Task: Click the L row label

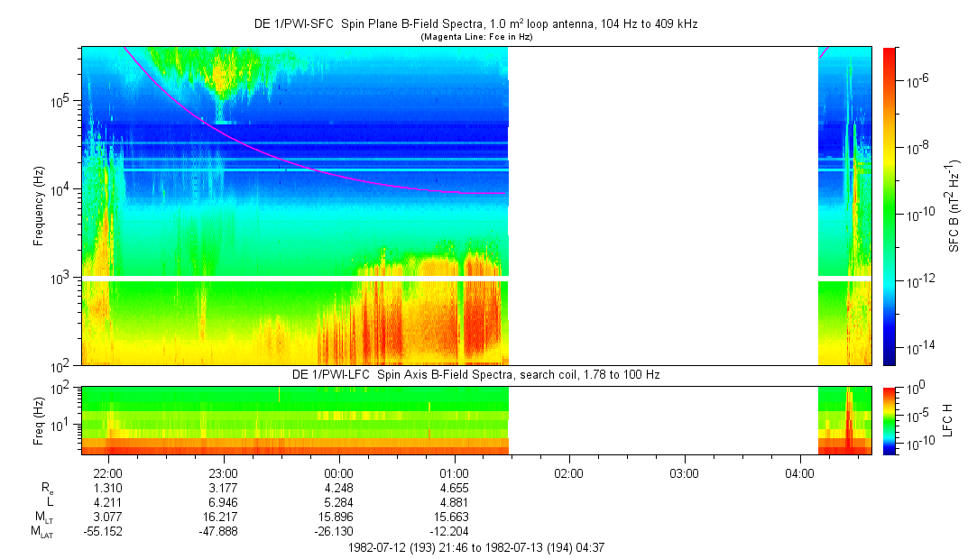Action: (50, 502)
